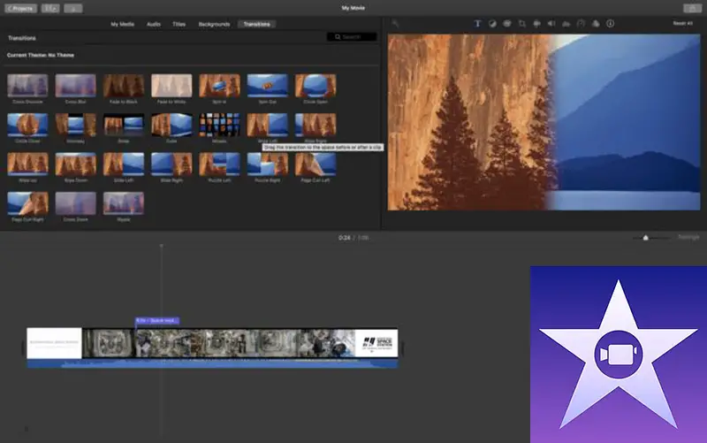Go back to Projects

point(20,8)
